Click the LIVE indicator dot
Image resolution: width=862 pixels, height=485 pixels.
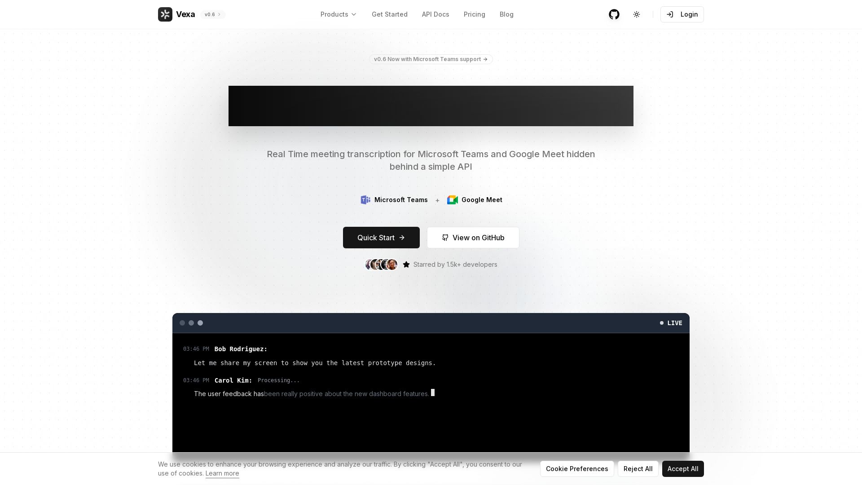pos(662,323)
